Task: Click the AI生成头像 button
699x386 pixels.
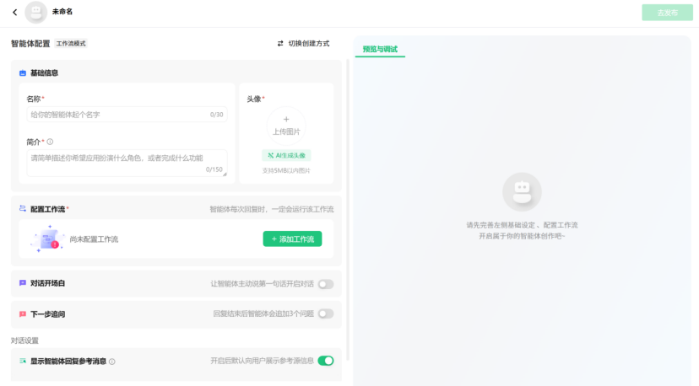Action: pos(286,155)
